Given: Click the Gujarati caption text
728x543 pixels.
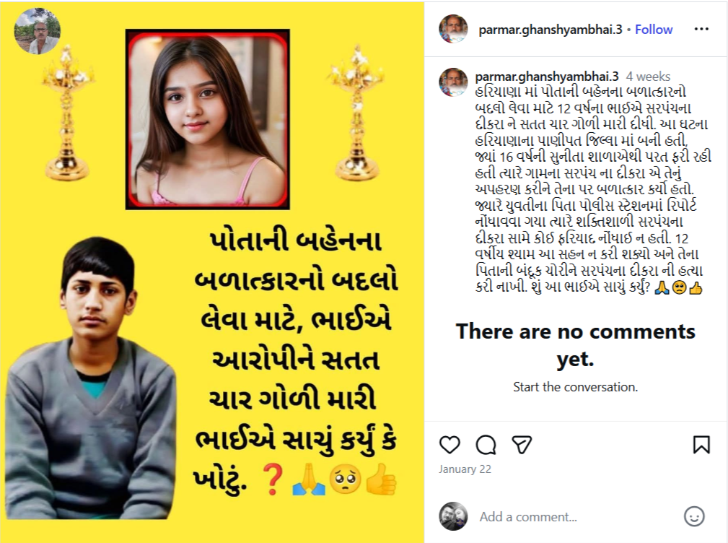Looking at the screenshot, I should [593, 189].
